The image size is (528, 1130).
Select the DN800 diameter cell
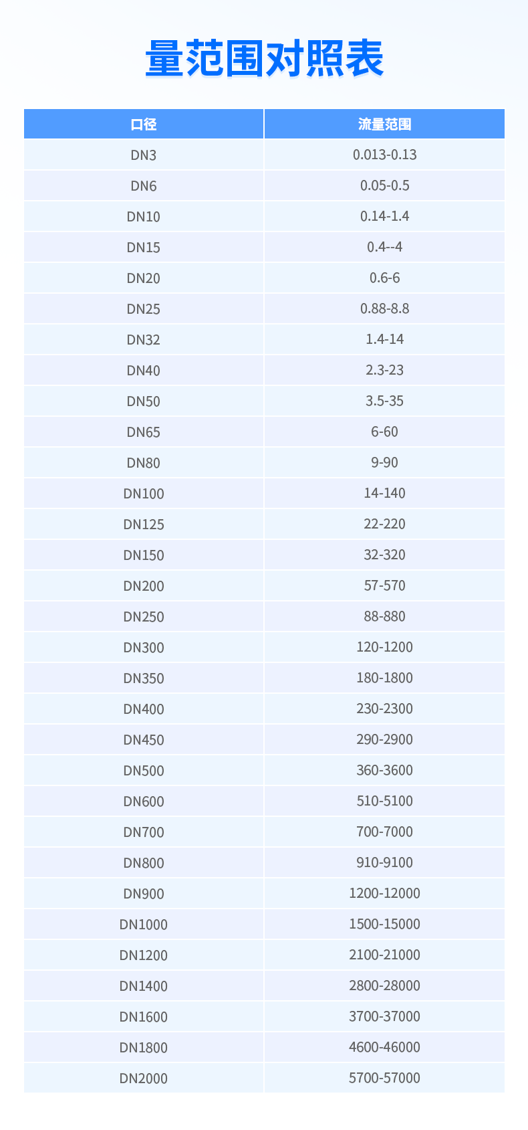tap(144, 863)
